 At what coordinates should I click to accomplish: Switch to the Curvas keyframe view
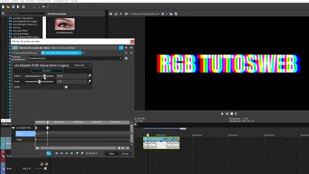point(125,154)
